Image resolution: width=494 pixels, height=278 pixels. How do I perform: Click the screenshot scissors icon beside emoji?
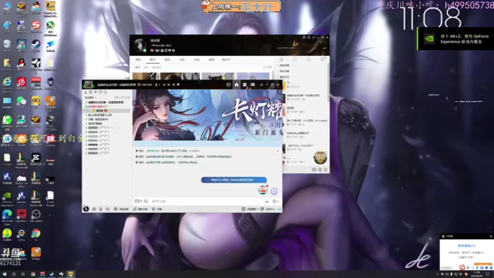pyautogui.click(x=146, y=201)
